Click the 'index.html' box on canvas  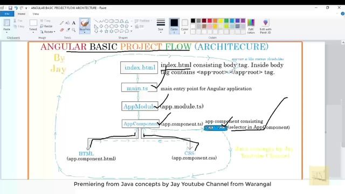coord(139,67)
